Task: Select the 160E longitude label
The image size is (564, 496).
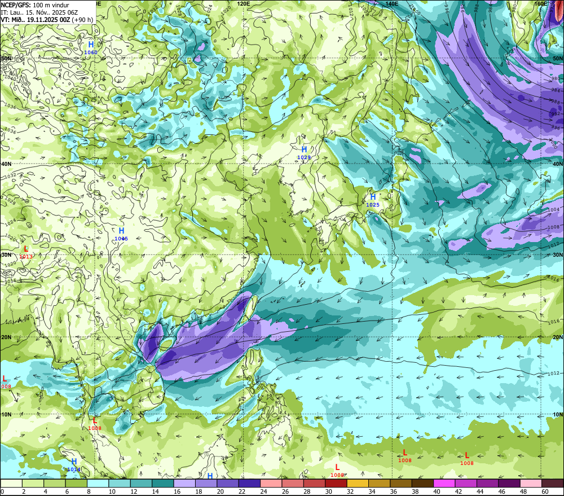Action: click(x=541, y=3)
